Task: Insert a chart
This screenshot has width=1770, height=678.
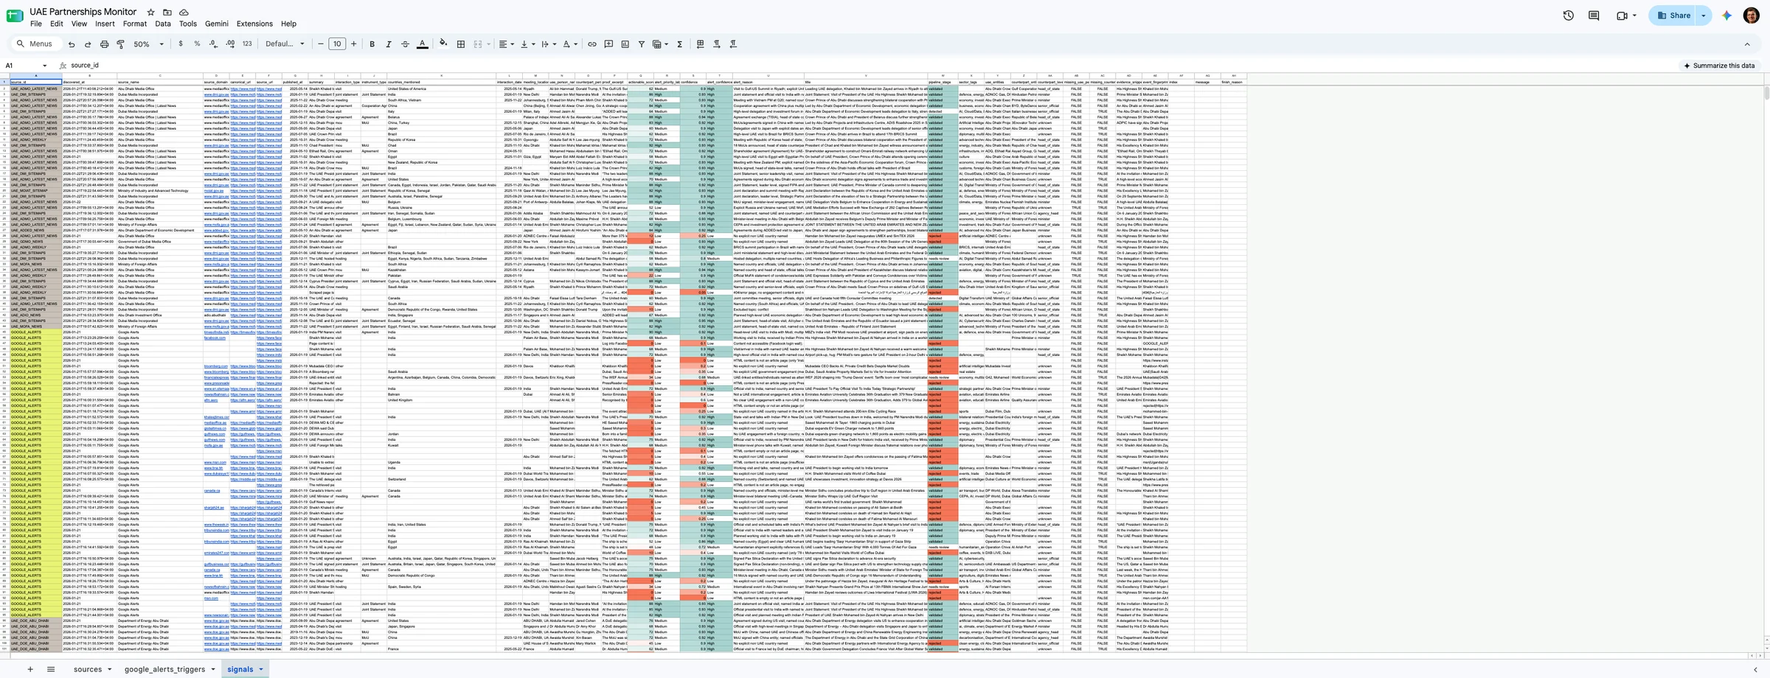Action: pos(625,44)
